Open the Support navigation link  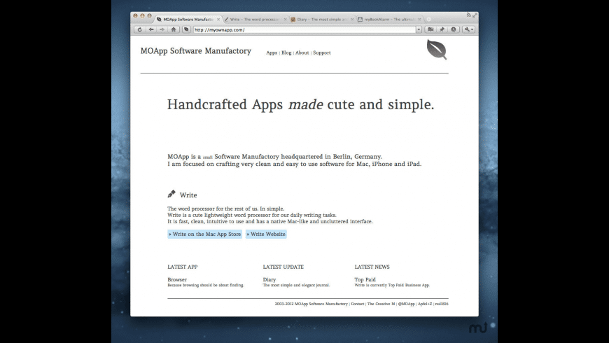[322, 52]
